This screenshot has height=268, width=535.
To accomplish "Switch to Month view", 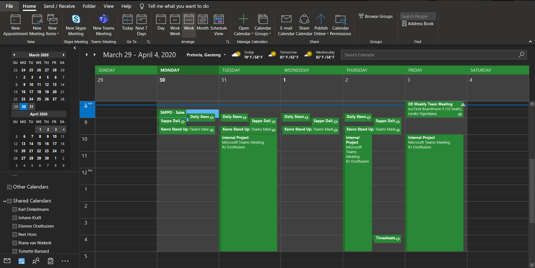I will (203, 25).
